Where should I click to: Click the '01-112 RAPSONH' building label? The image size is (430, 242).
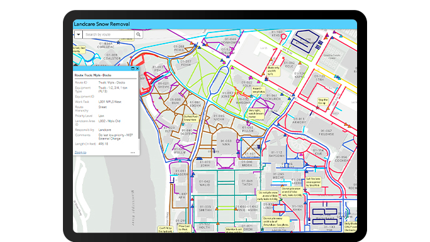click(x=277, y=154)
